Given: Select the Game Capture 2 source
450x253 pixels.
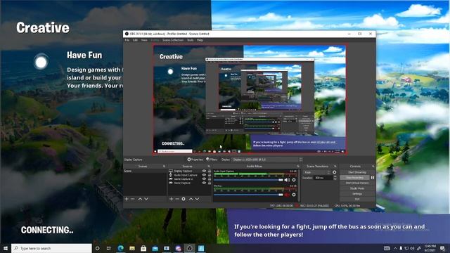Looking at the screenshot, I should coord(183,179).
